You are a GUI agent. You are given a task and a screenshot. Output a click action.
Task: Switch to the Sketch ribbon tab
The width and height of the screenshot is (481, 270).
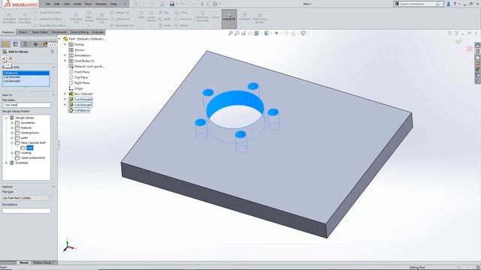click(23, 32)
